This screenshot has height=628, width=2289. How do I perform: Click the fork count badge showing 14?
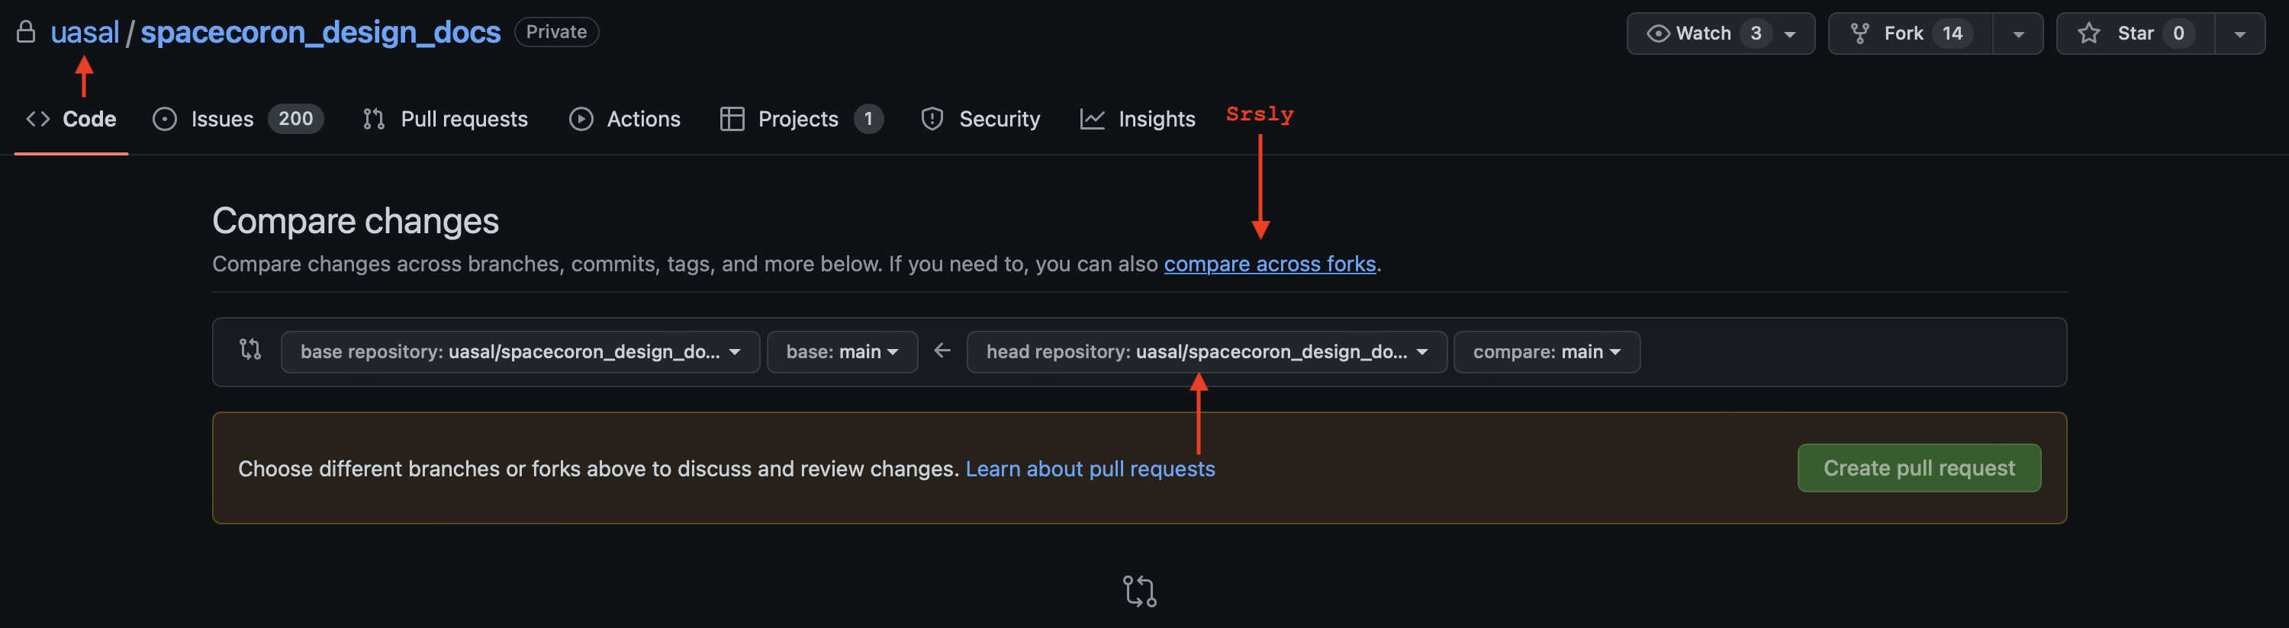[1953, 34]
